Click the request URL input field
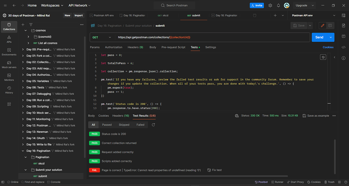Viewport: 349px width, 186px height. tap(211, 37)
